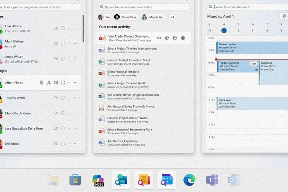Expand chat options chevron for Albert Flores
Image resolution: width=288 pixels, height=192 pixels.
(69, 83)
